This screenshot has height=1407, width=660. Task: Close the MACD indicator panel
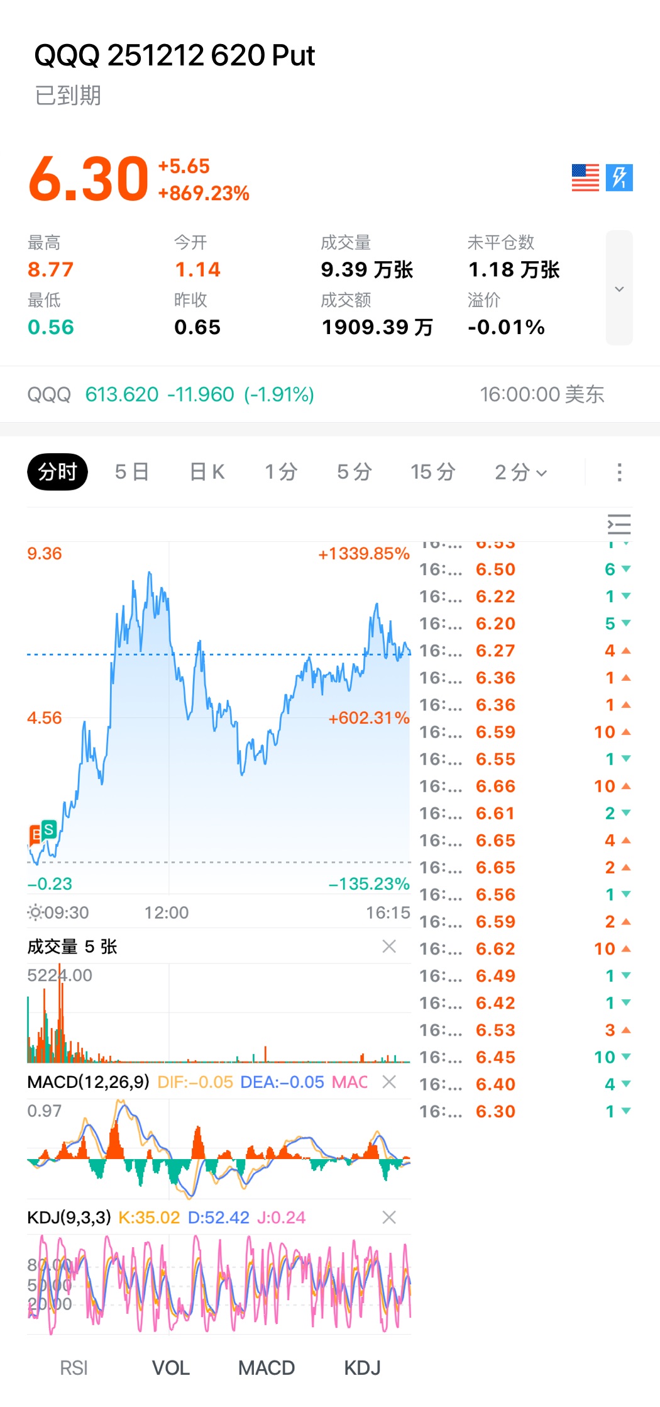pos(389,1082)
